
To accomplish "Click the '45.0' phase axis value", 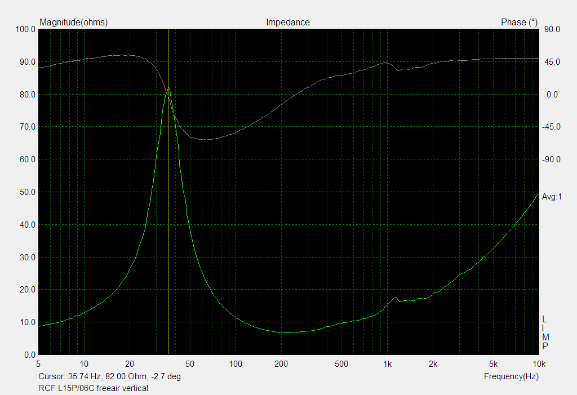I will [x=552, y=62].
